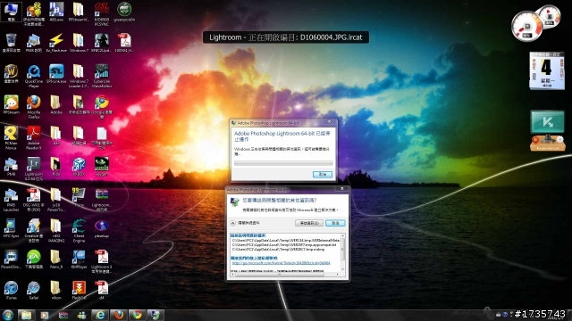Select the Google Chrome desktop shortcut
The height and width of the screenshot is (321, 572).
[x=102, y=107]
